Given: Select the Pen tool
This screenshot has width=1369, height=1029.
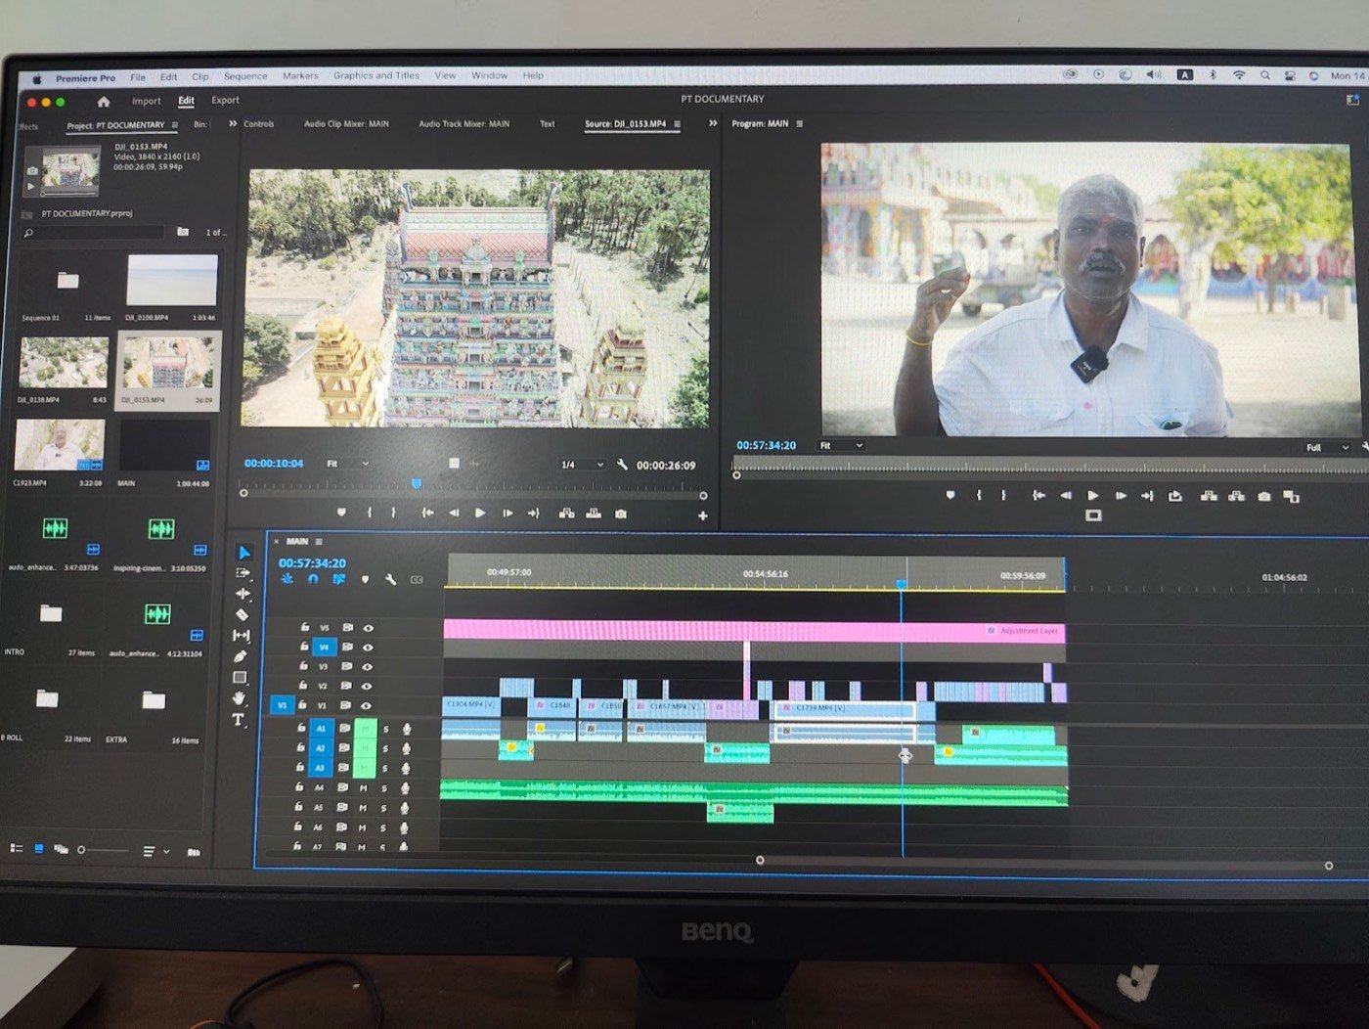Looking at the screenshot, I should 241,656.
